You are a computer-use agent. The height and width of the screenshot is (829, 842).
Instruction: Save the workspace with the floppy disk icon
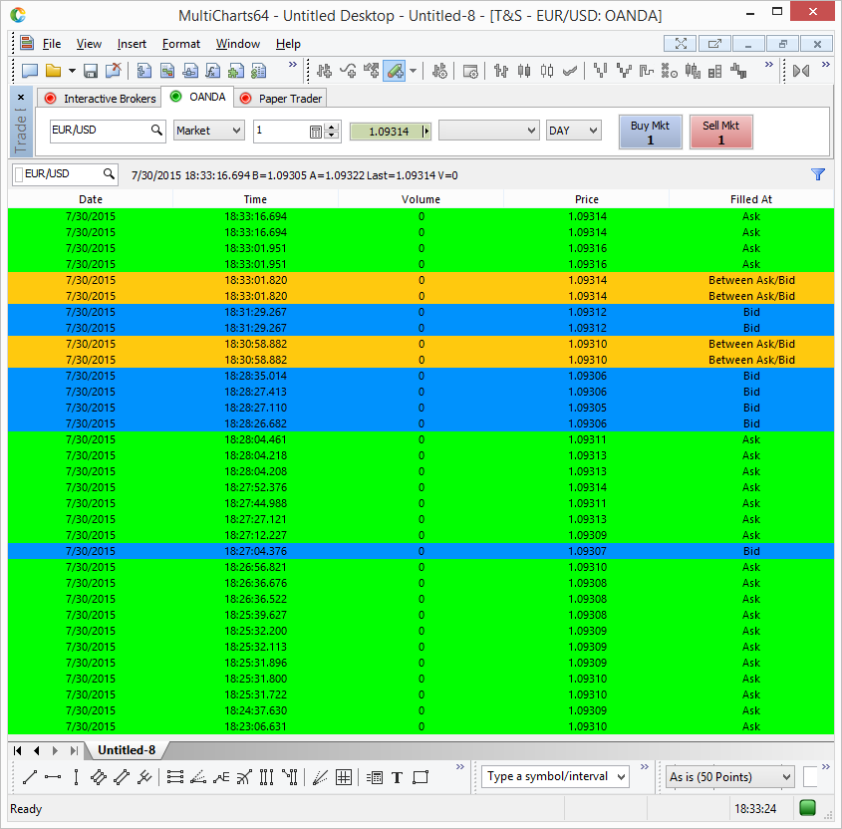pos(91,71)
